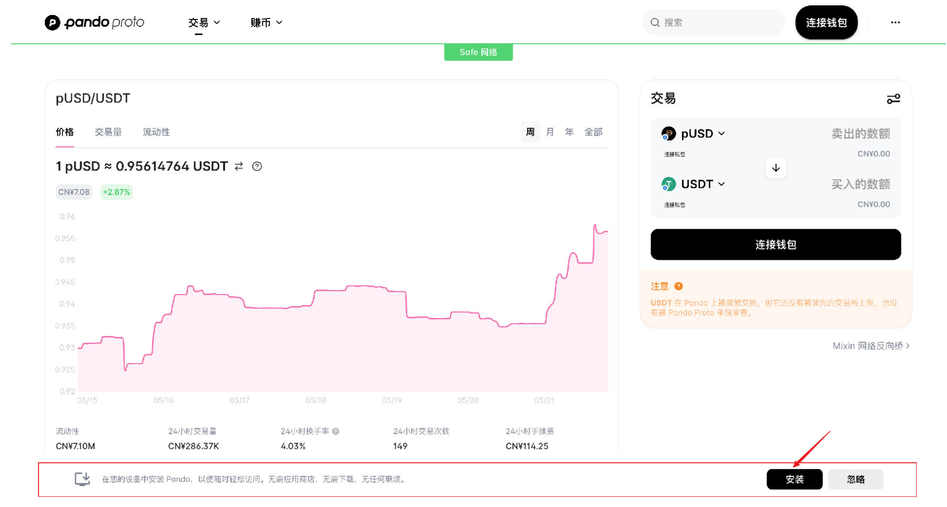Show all-time chart range (全部)
This screenshot has height=507, width=947.
tap(593, 132)
